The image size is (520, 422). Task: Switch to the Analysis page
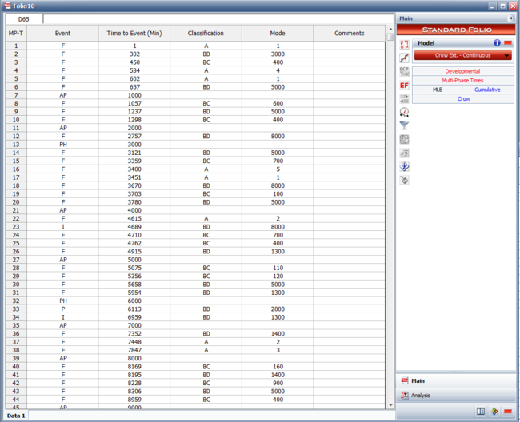(x=421, y=395)
